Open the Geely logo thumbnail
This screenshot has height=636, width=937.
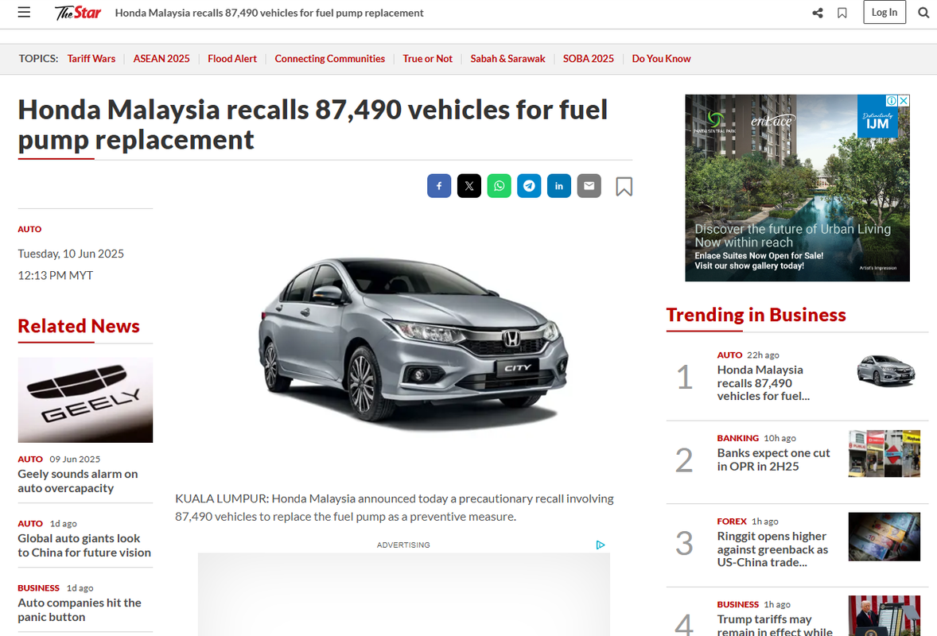(x=85, y=400)
